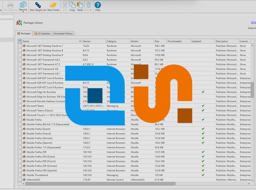Click package icon for Microsoft .NET Framework 4.8
This screenshot has height=190, width=256.
click(24, 69)
